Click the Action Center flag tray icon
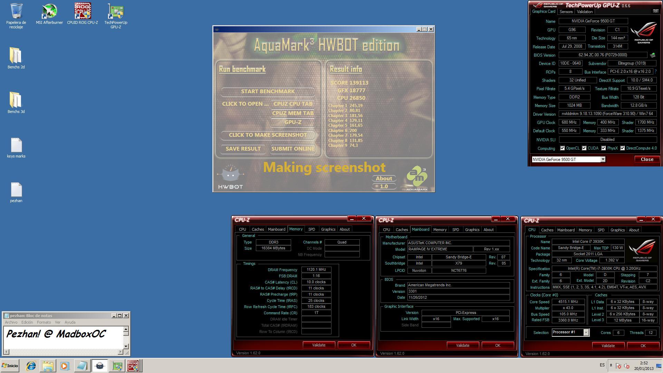This screenshot has width=663, height=373. pyautogui.click(x=618, y=366)
